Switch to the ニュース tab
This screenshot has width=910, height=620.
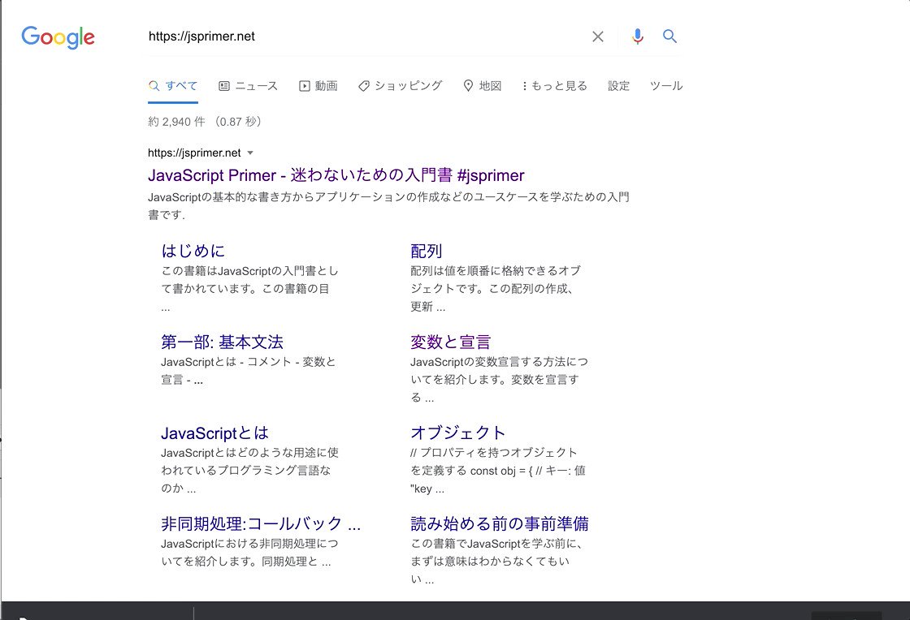point(249,86)
